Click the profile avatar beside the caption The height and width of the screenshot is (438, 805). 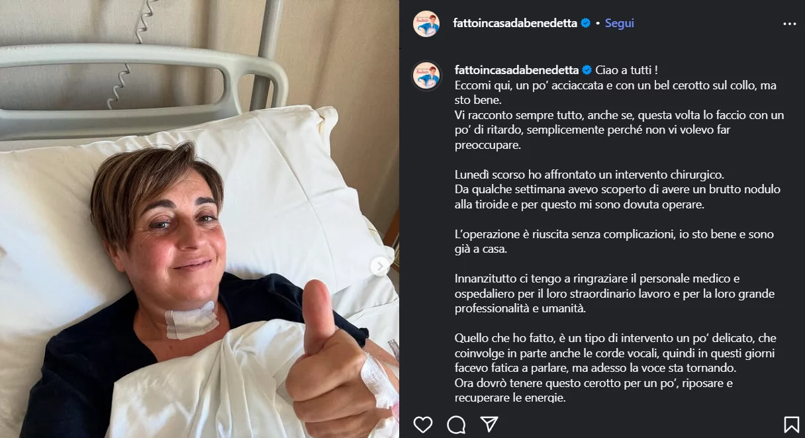426,75
